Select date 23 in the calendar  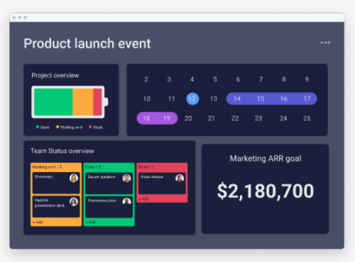tap(259, 118)
